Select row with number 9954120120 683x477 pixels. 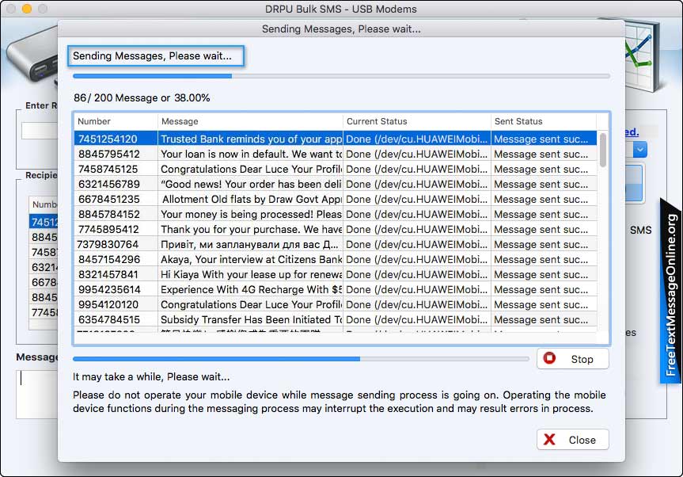point(336,304)
